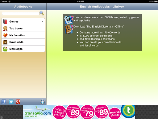The height and width of the screenshot is (119, 158).
Task: Share via the Google Plus icon
Action: (18, 102)
